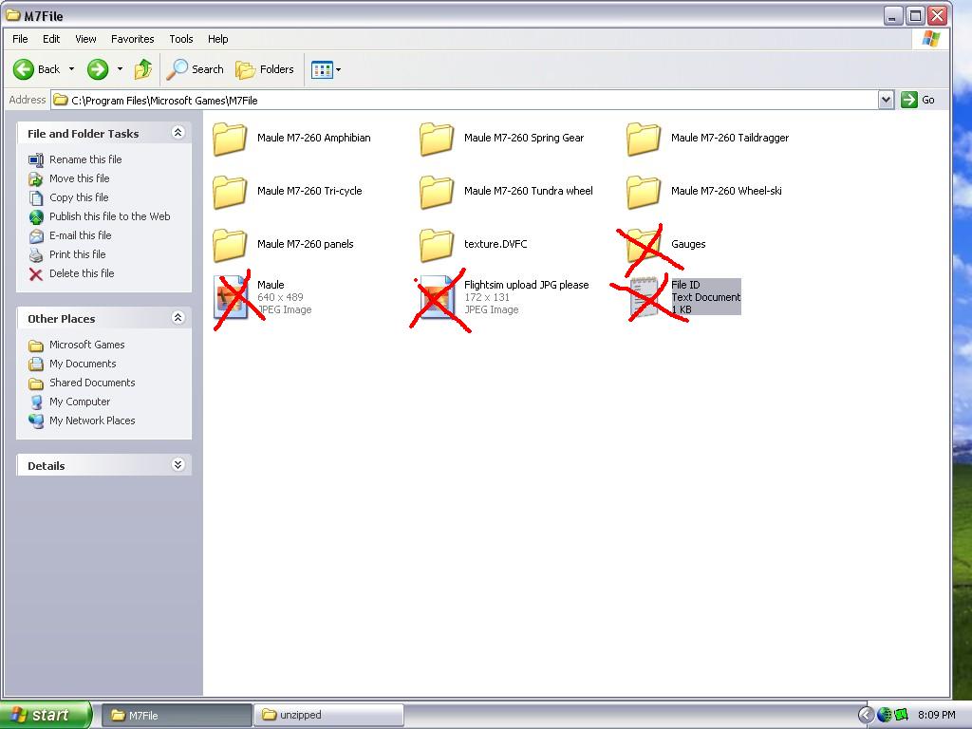
Task: Click Delete this file
Action: (x=82, y=273)
